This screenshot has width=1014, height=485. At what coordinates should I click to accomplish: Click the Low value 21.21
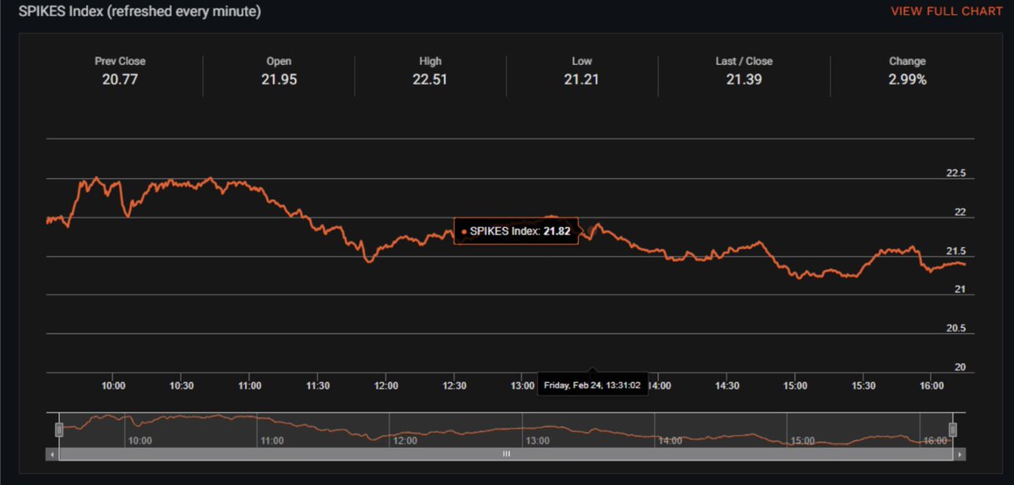(581, 79)
